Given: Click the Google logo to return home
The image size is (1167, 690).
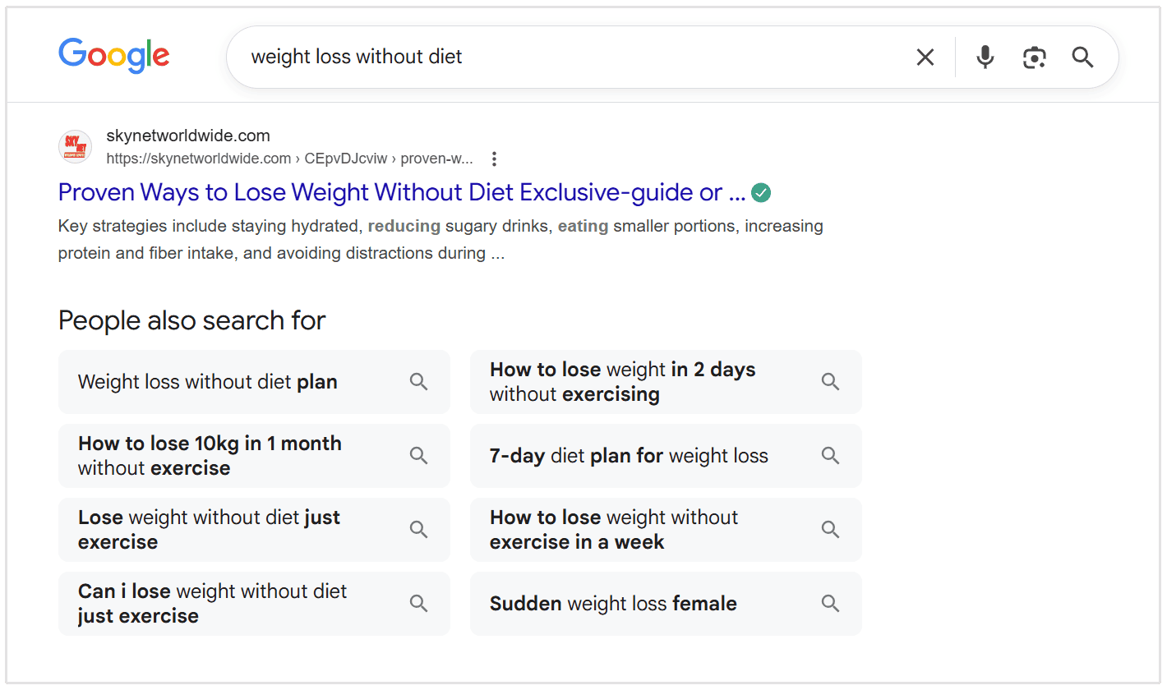Looking at the screenshot, I should [x=114, y=55].
